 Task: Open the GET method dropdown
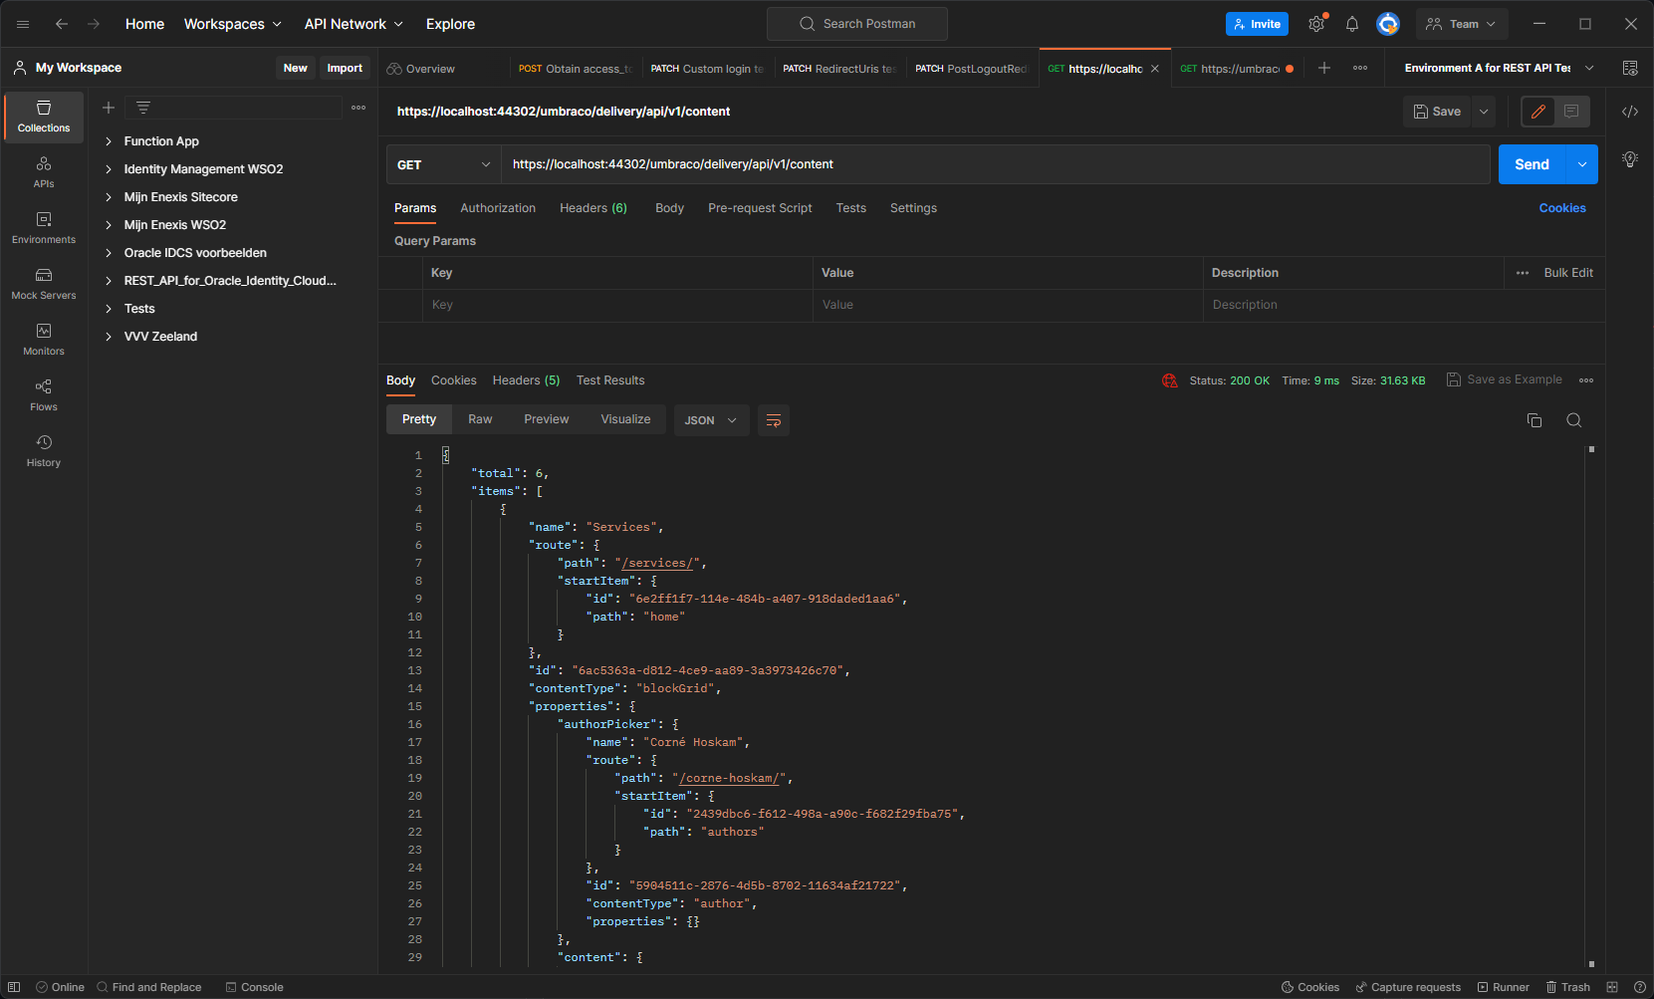[x=442, y=164]
